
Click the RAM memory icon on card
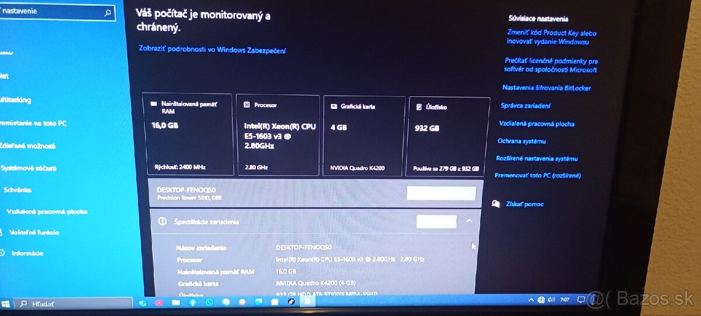coord(154,104)
